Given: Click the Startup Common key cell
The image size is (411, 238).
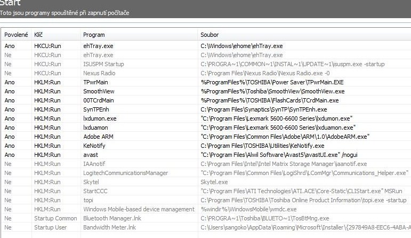Looking at the screenshot, I should coord(55,218).
